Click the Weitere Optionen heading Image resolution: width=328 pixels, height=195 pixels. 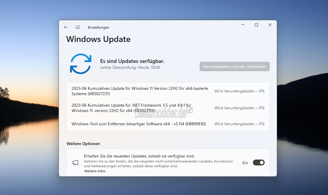[x=83, y=144]
